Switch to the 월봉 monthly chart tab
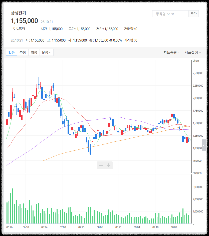The width and height of the screenshot is (209, 236). tap(34, 52)
